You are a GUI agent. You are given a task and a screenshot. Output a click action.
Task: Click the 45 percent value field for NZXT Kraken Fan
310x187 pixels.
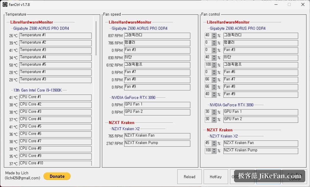pos(208,143)
